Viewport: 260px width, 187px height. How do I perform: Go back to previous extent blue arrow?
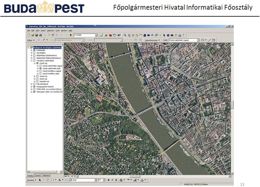[149, 35]
